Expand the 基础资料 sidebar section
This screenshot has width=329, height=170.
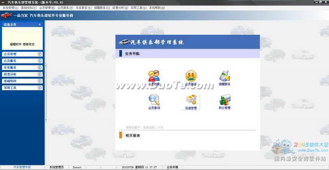tap(39, 81)
